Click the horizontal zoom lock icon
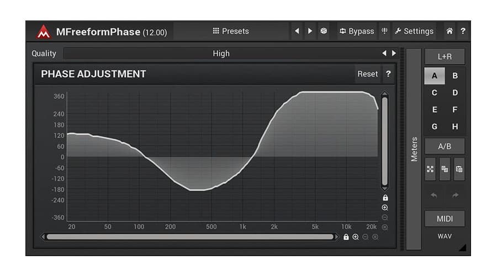 coord(346,237)
